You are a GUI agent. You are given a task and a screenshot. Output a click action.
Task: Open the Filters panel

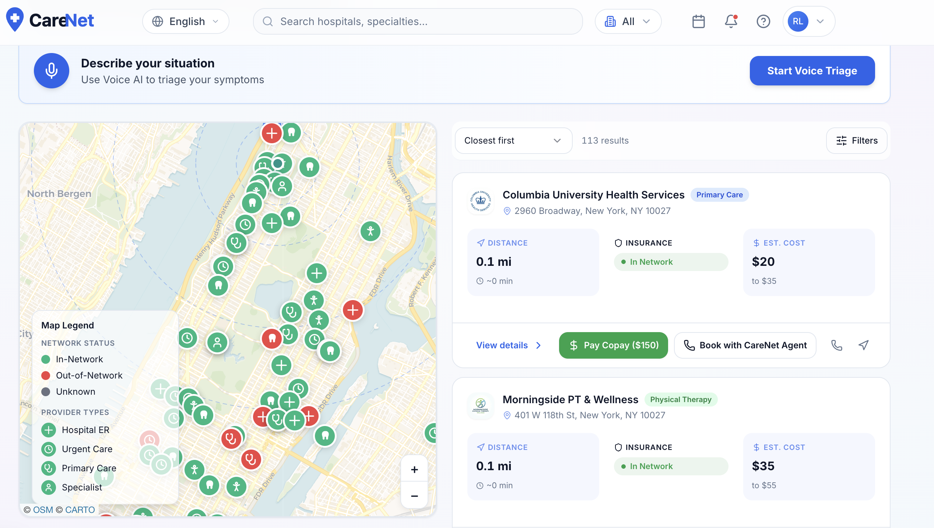pyautogui.click(x=857, y=141)
